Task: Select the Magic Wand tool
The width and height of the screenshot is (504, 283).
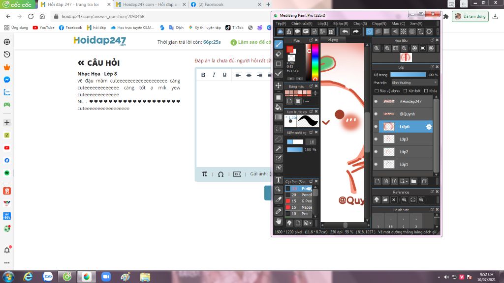Action: pyautogui.click(x=279, y=148)
